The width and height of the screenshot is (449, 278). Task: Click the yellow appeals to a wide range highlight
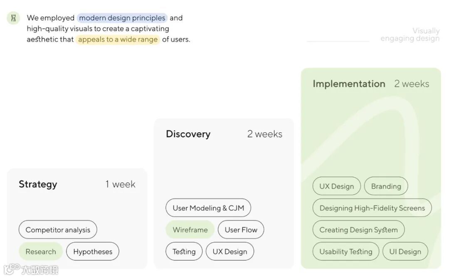point(118,40)
